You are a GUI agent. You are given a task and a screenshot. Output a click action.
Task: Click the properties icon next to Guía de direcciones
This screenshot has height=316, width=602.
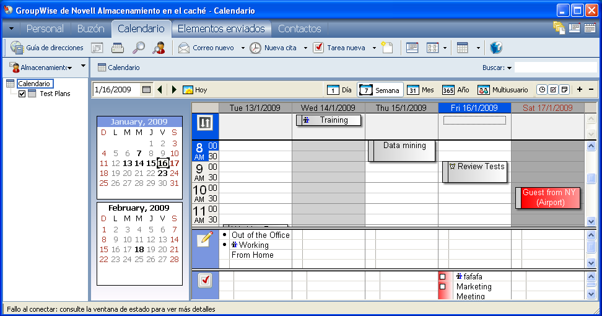point(97,48)
